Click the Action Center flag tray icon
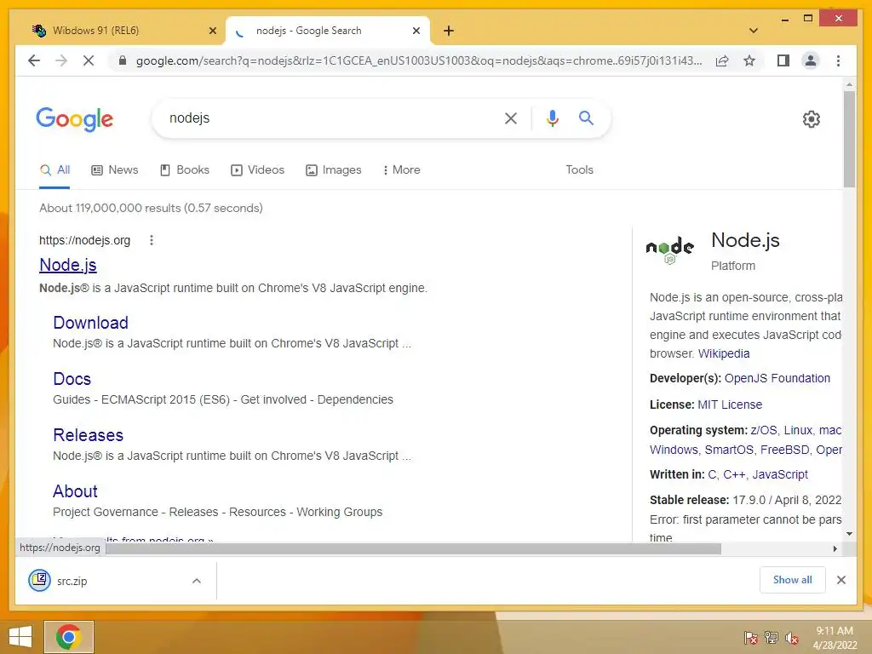 [750, 638]
